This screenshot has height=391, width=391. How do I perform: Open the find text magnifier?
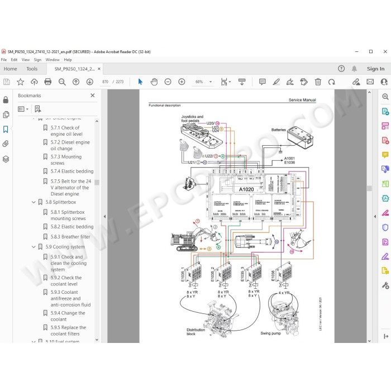pyautogui.click(x=62, y=82)
